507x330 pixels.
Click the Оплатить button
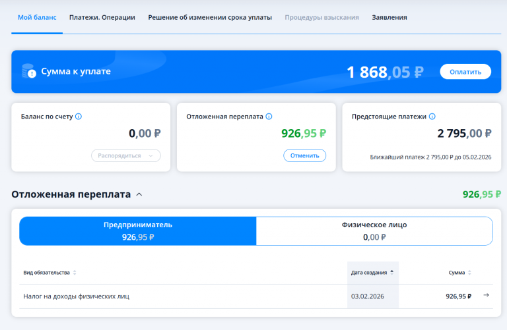tap(465, 72)
